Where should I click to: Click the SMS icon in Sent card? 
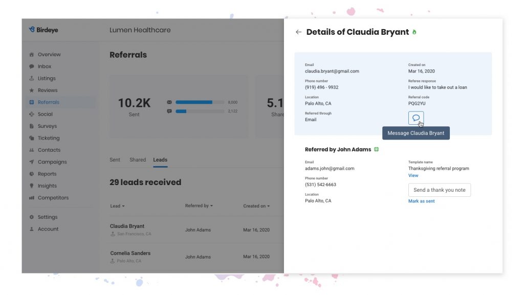(x=169, y=111)
